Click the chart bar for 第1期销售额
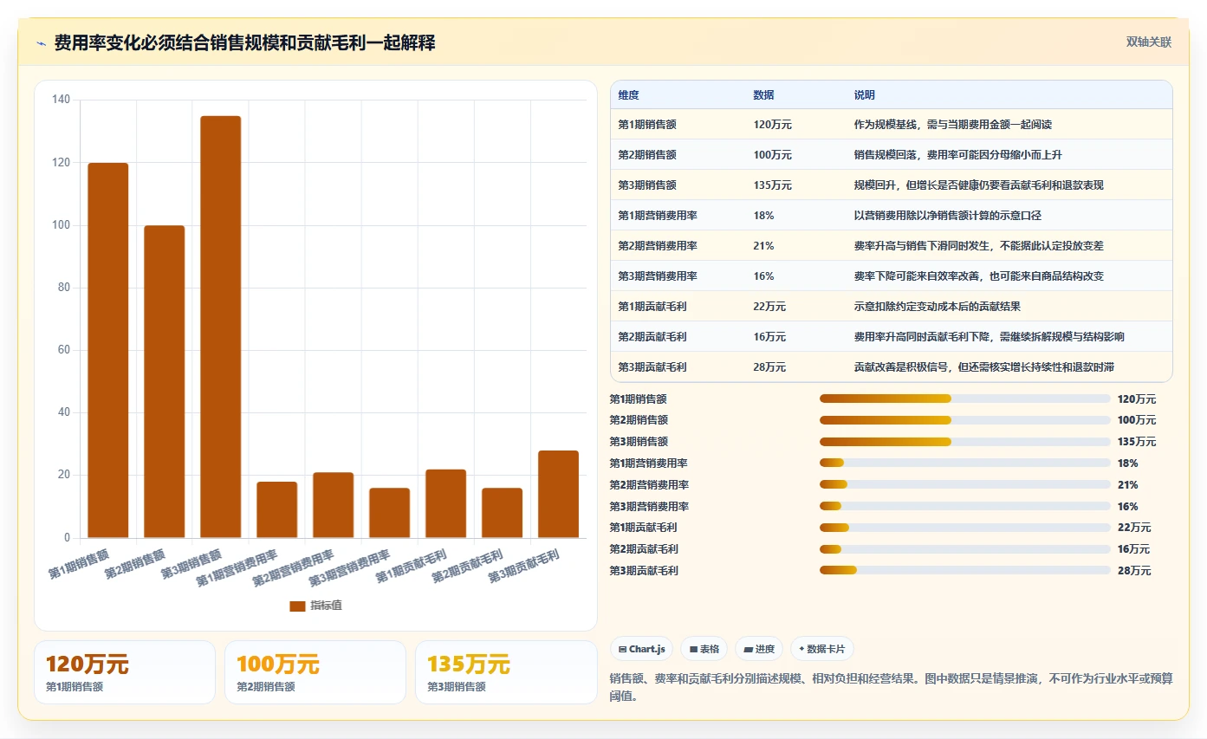1207x739 pixels. 108,350
